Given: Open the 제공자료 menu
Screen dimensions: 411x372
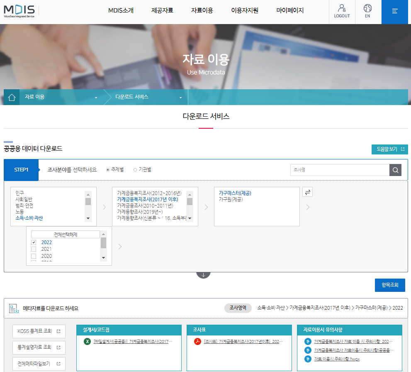Looking at the screenshot, I should 162,10.
